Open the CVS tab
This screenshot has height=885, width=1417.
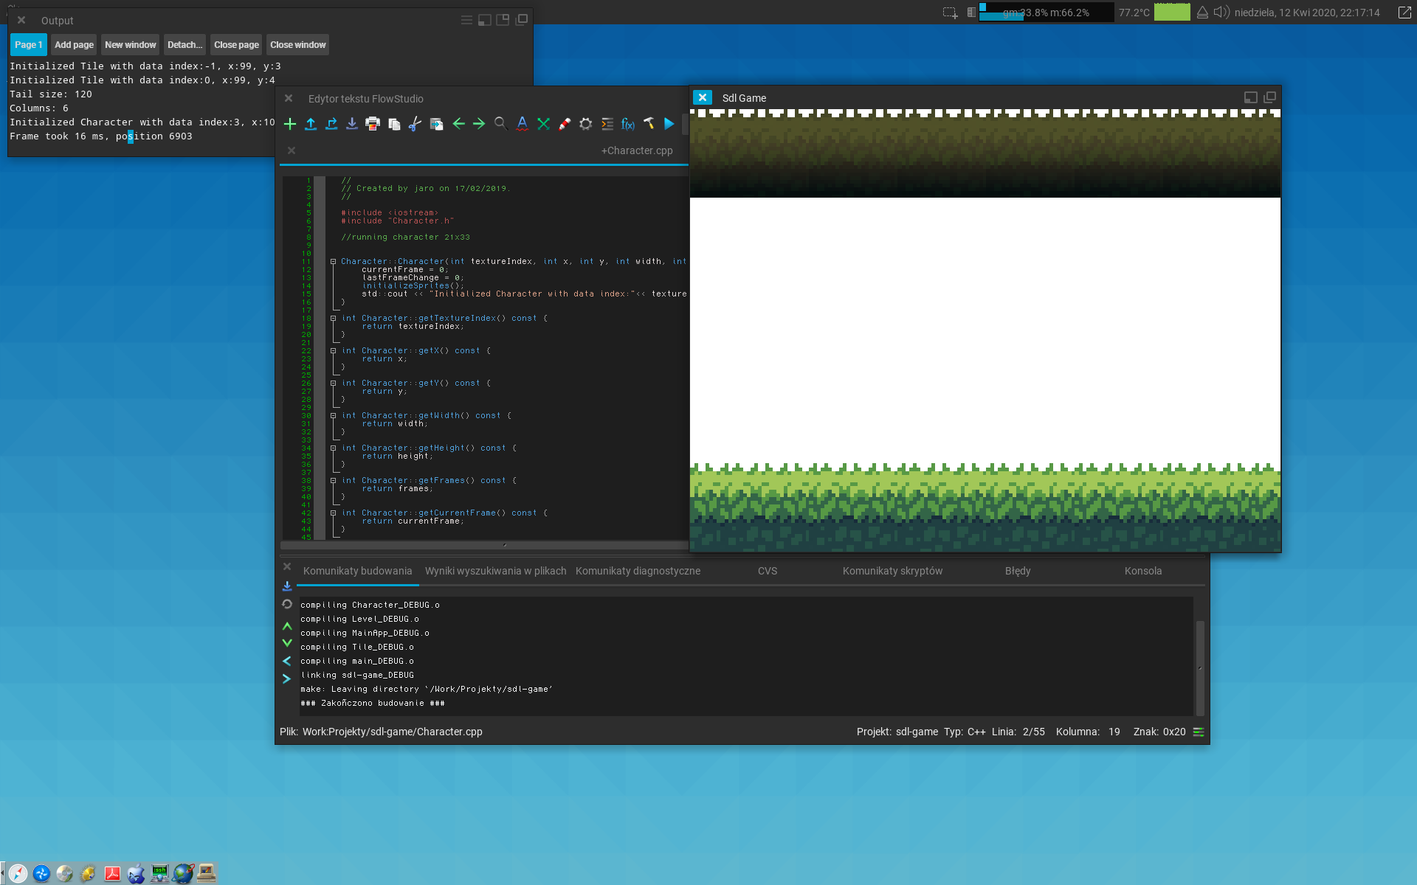click(768, 571)
